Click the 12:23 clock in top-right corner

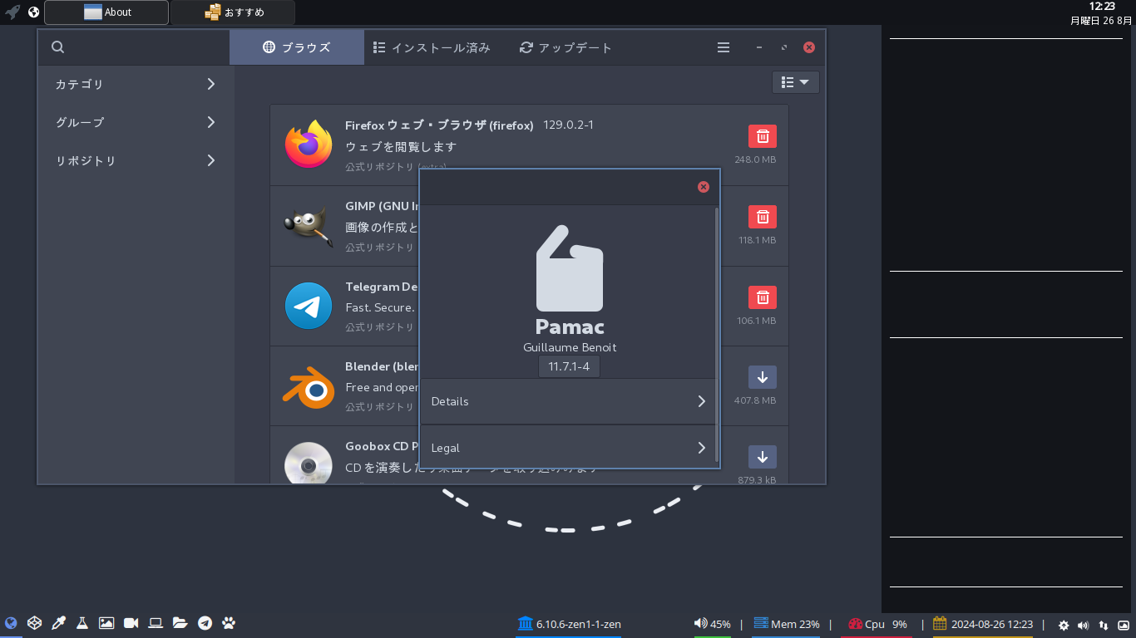(x=1101, y=7)
